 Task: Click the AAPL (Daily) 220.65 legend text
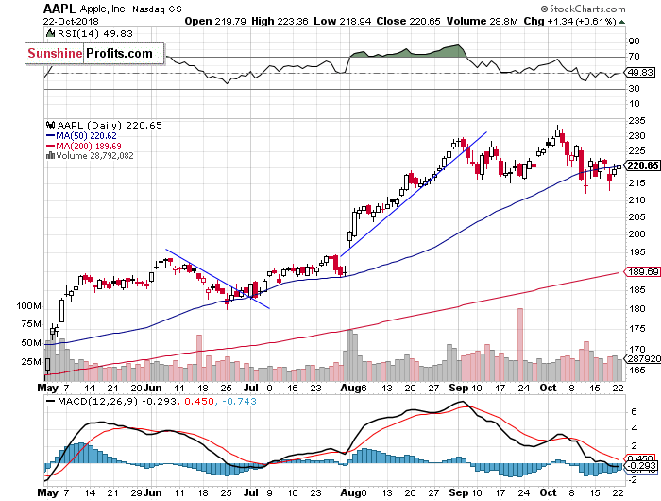110,125
